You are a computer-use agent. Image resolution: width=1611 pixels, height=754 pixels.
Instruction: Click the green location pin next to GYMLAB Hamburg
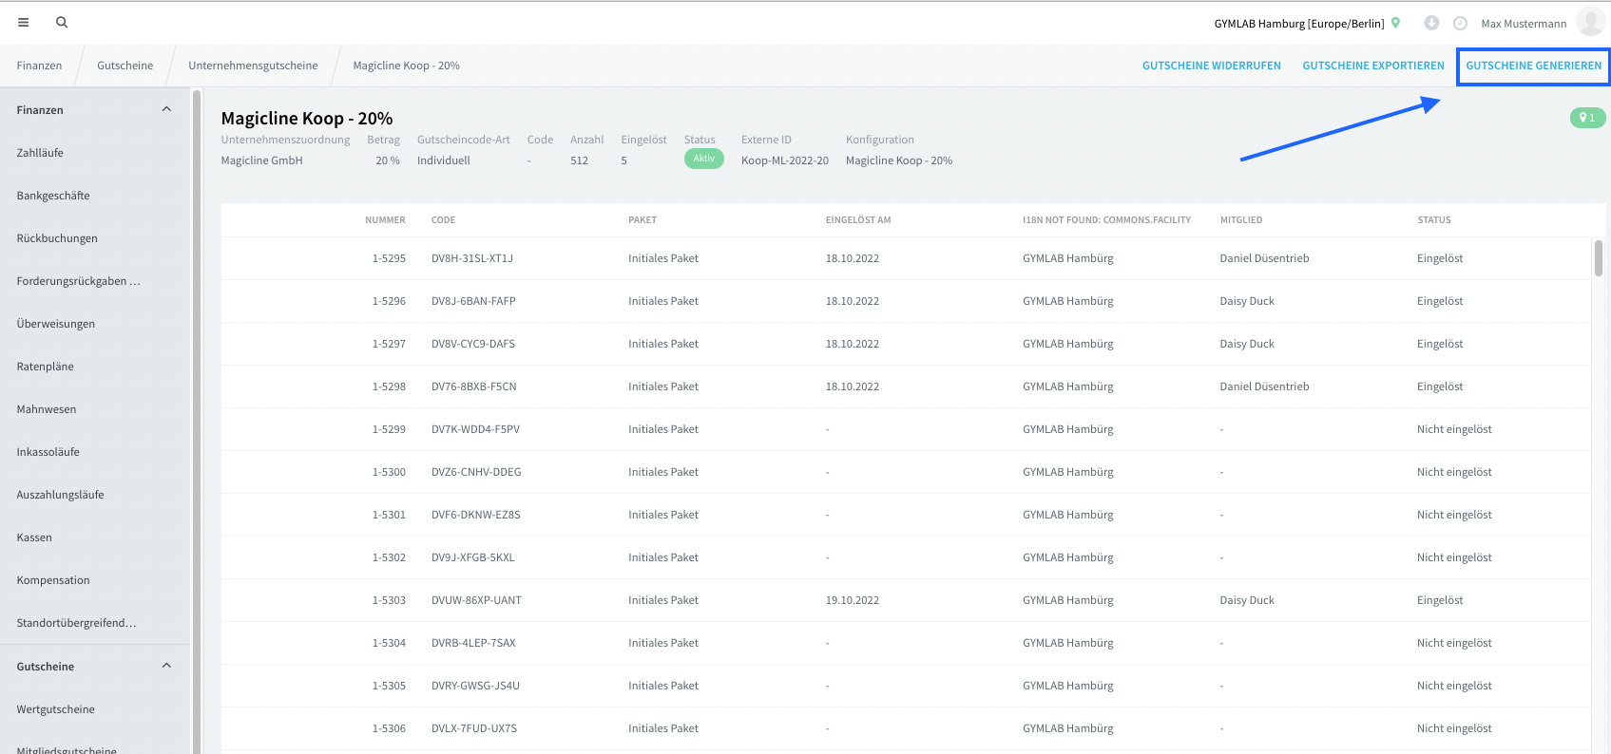[1395, 23]
